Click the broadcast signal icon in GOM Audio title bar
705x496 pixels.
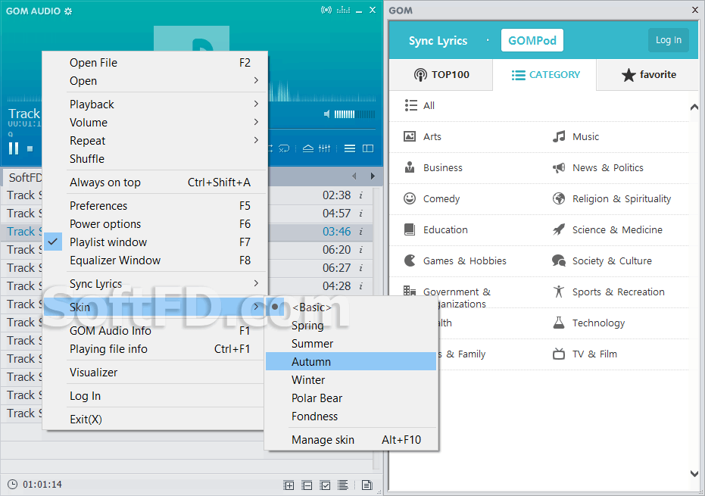pyautogui.click(x=326, y=10)
